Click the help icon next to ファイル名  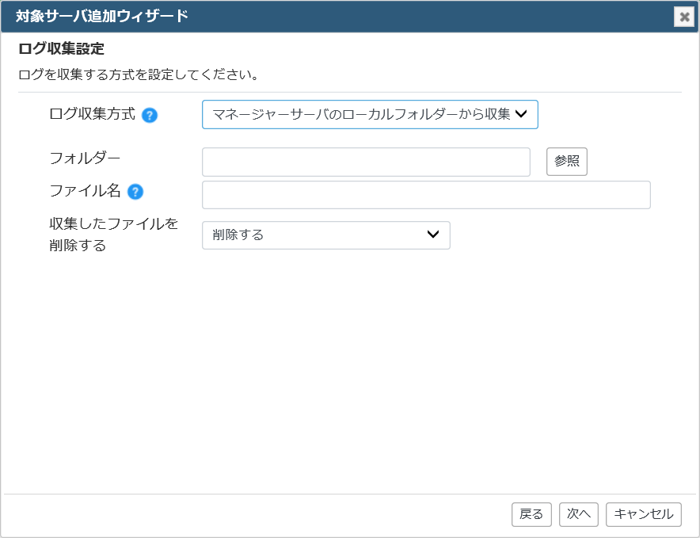point(135,192)
